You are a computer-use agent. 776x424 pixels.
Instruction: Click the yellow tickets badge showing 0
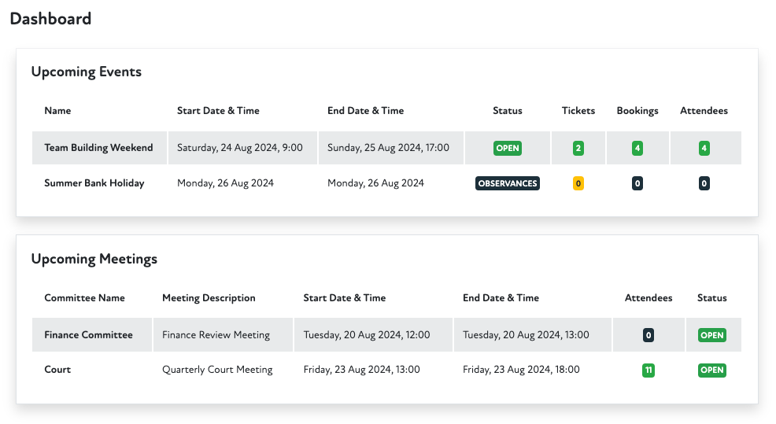pos(578,183)
